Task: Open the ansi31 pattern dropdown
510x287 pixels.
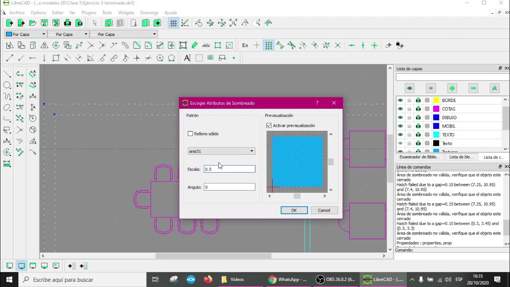Action: click(221, 151)
